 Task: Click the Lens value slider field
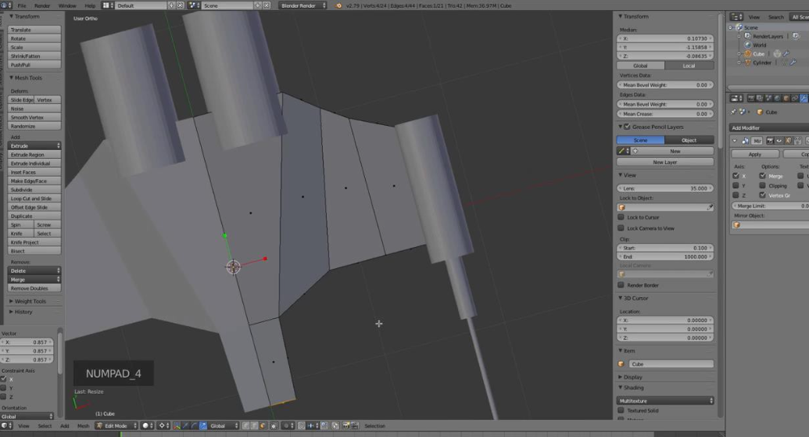[666, 188]
